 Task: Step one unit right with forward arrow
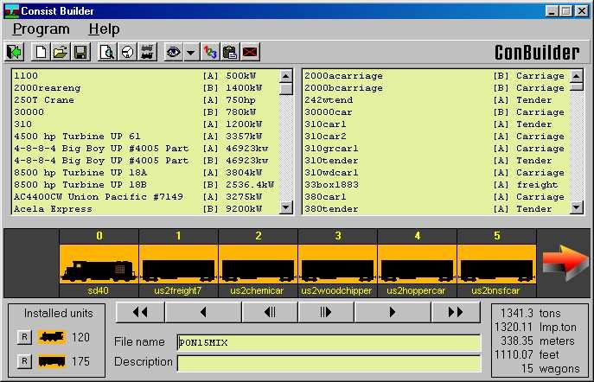[393, 312]
